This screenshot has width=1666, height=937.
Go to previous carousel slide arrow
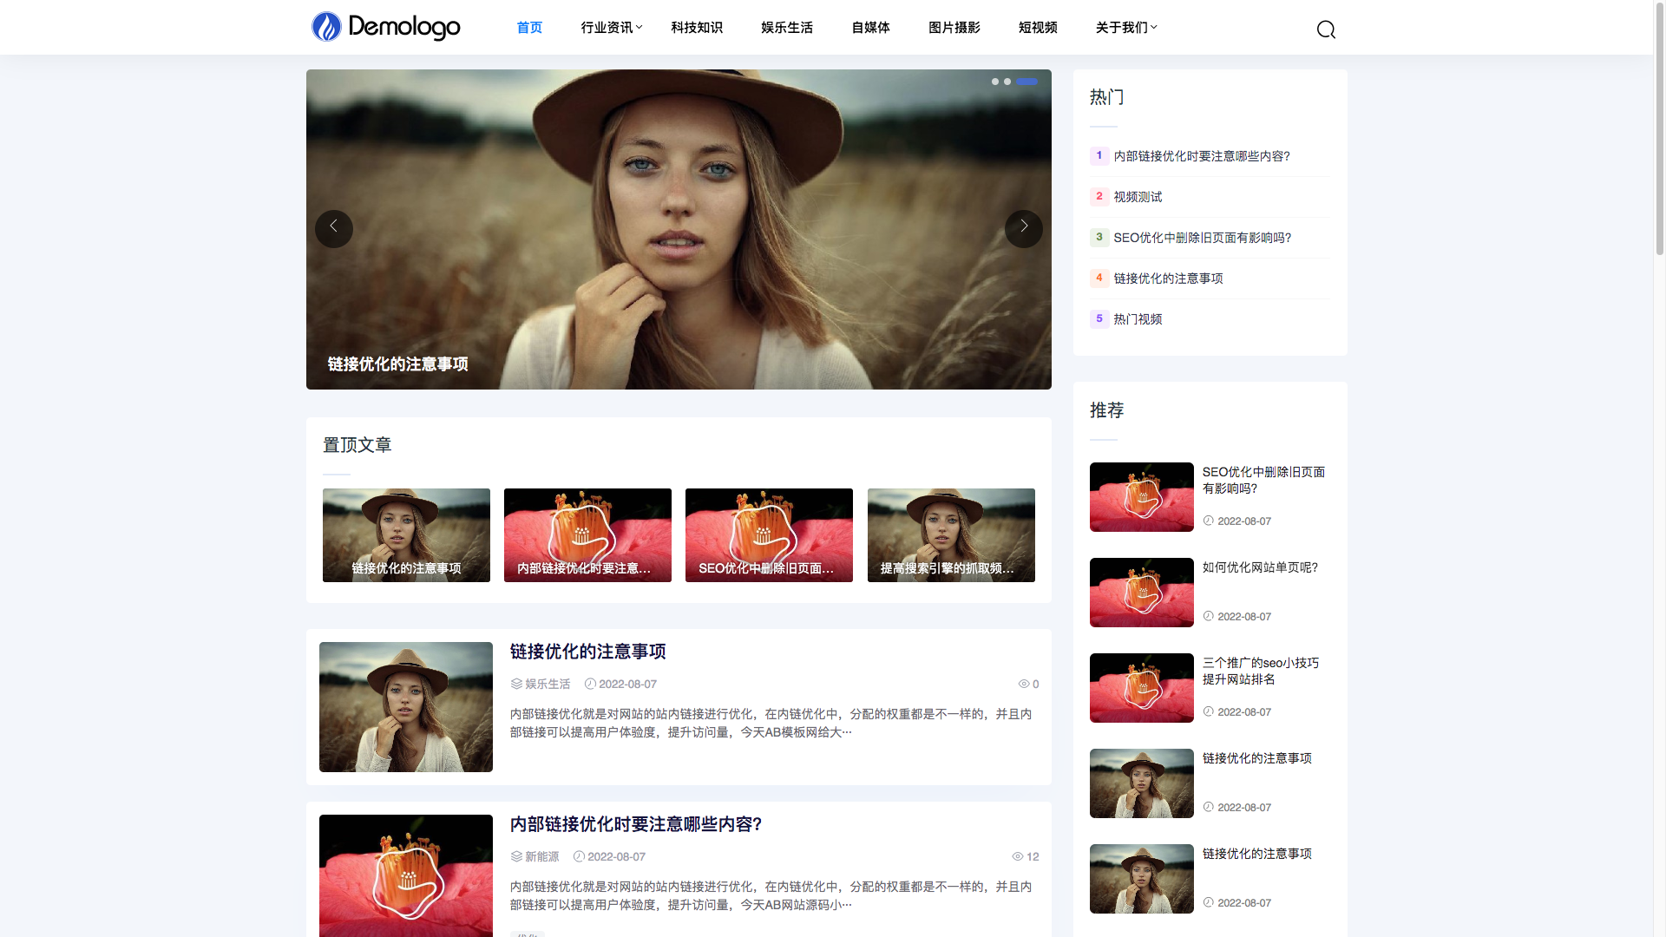click(333, 229)
